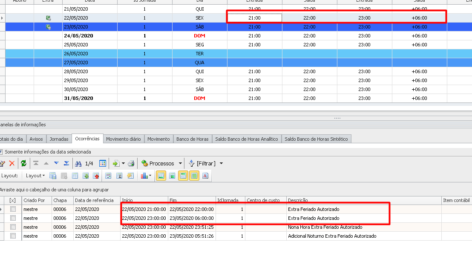Open the export icon dropdown arrow

click(123, 163)
